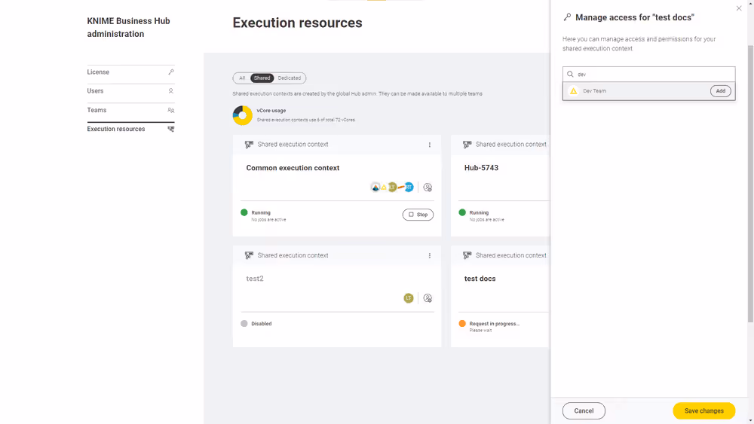Click grey Disabled status dot on test2
The height and width of the screenshot is (424, 754).
[x=244, y=324]
